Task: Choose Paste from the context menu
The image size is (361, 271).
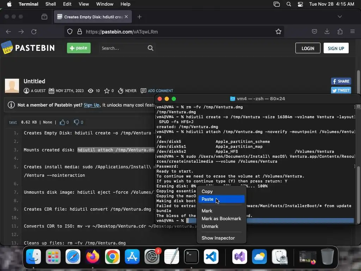Action: [221, 199]
